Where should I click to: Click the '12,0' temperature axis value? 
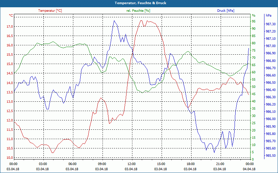10,120
